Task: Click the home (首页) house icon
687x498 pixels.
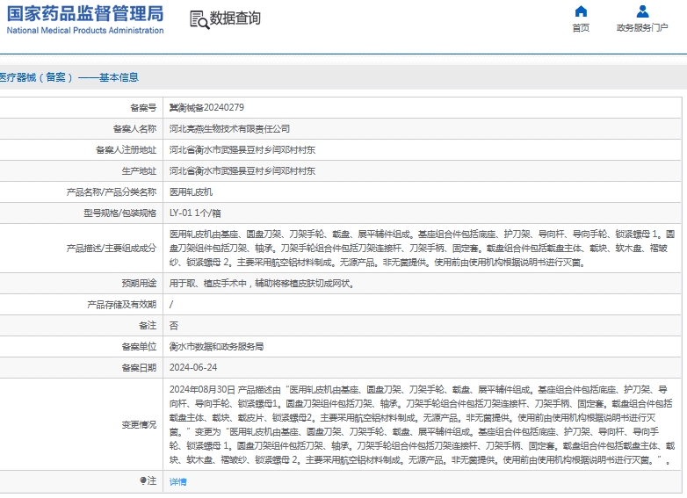Action: point(581,11)
